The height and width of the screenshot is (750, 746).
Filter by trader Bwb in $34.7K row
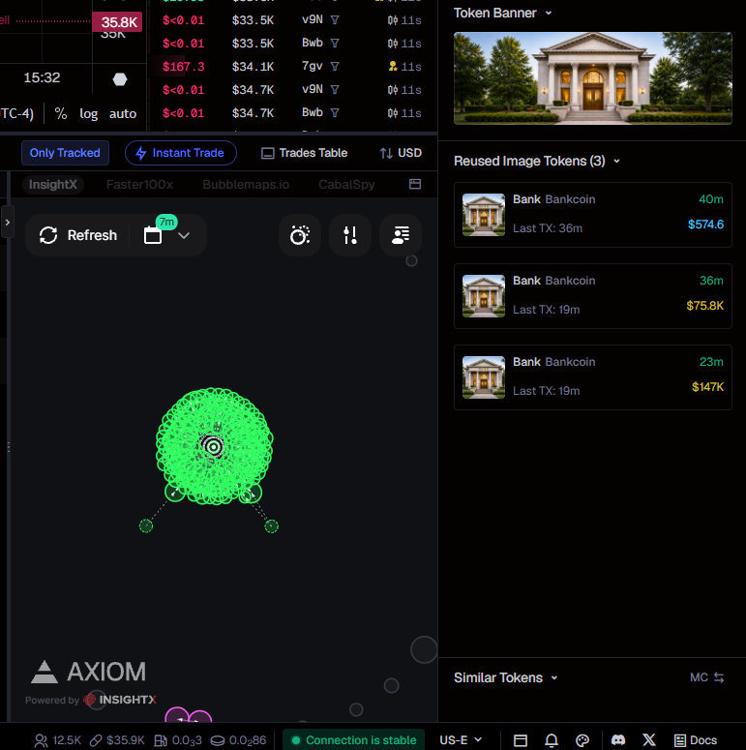335,113
